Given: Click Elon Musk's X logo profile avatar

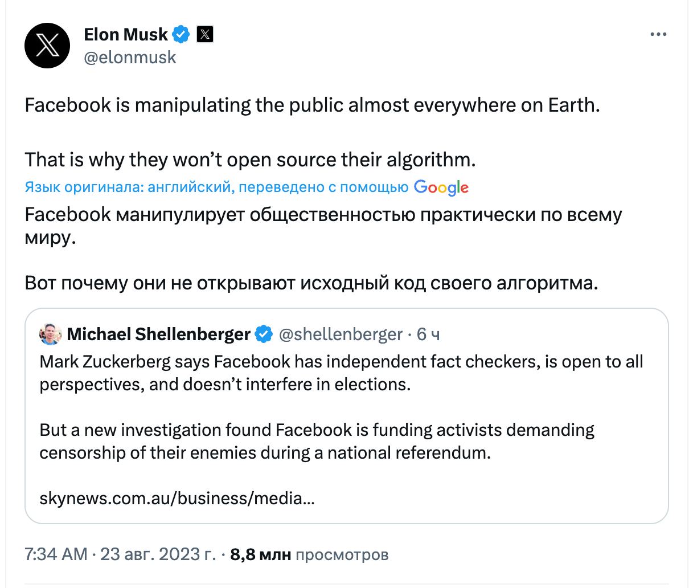Looking at the screenshot, I should (47, 46).
